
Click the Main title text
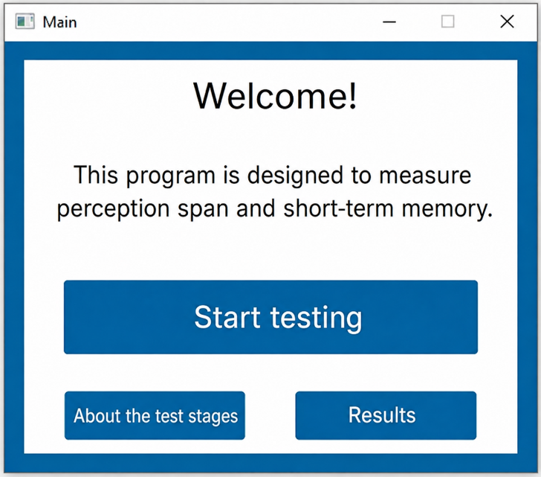[59, 22]
